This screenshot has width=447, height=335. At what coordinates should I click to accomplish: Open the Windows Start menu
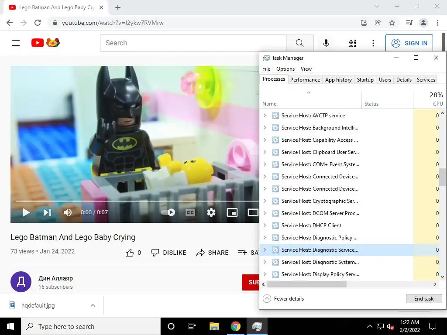(x=10, y=326)
